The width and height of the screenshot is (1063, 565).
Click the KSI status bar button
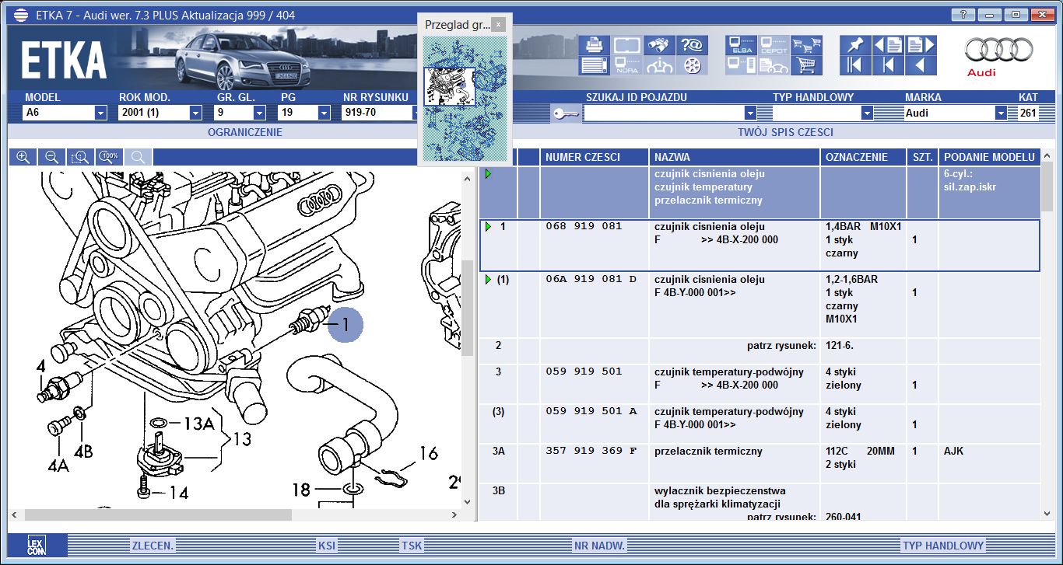[x=327, y=546]
